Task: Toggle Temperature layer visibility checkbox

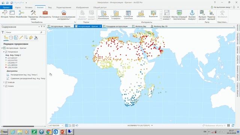Action: pos(6,52)
